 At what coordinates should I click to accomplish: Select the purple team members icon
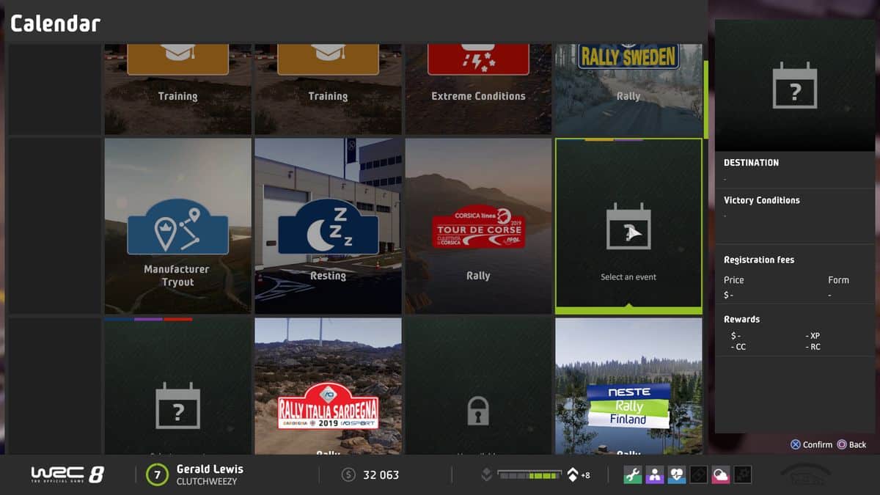tap(654, 474)
